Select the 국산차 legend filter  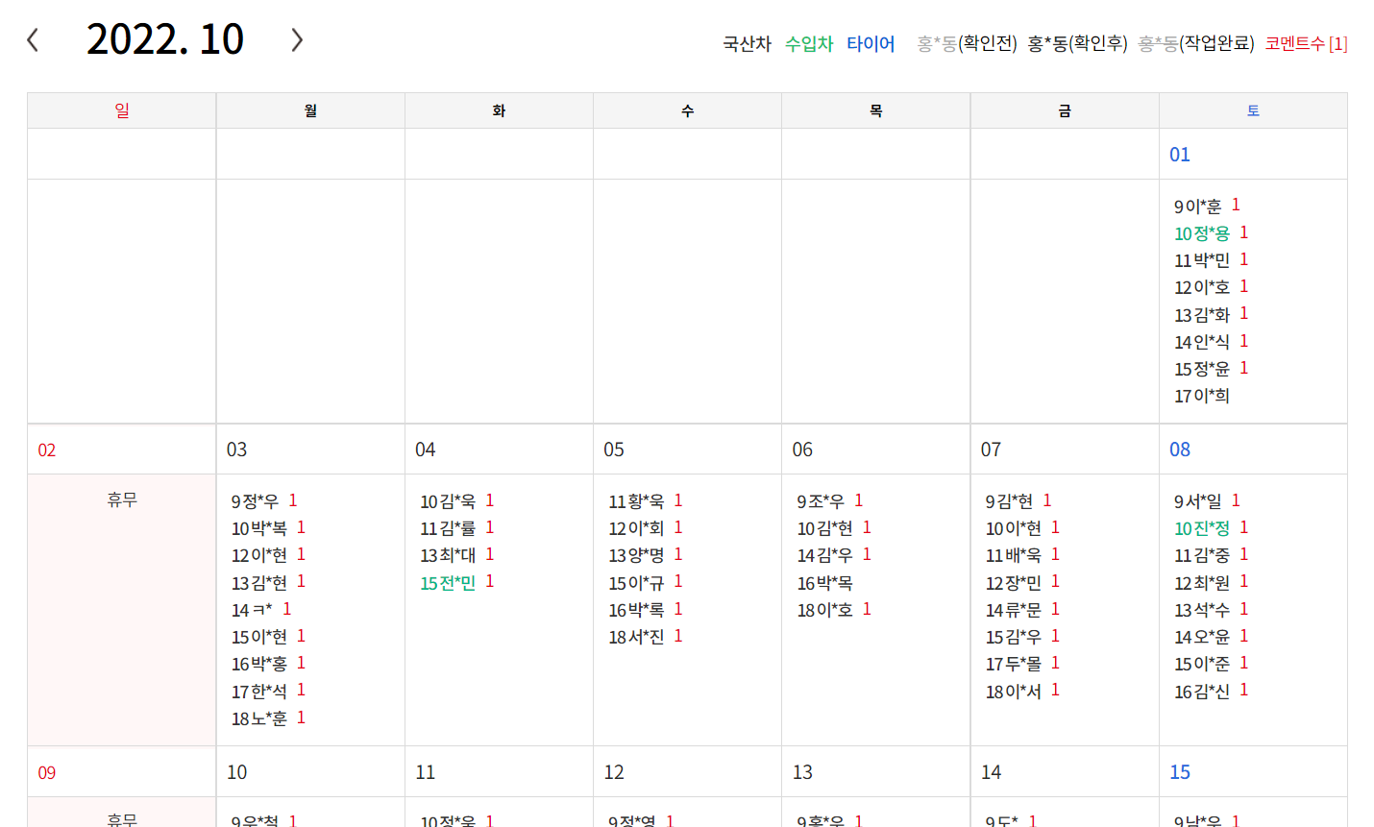coord(748,44)
